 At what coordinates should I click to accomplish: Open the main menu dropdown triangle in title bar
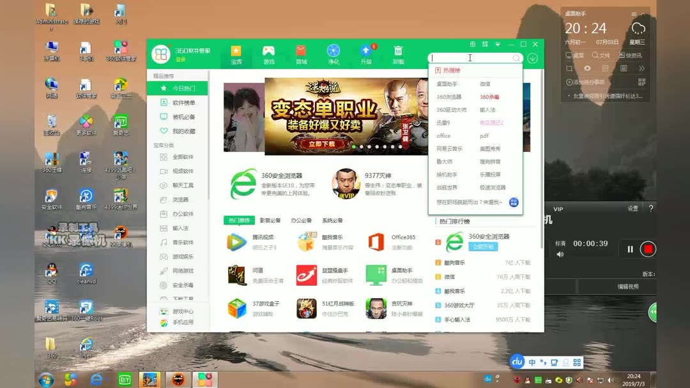click(498, 45)
